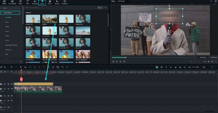Viewport: 218px width, 113px height.
Task: Select the Distortion effects subcategory
Action: point(8,50)
